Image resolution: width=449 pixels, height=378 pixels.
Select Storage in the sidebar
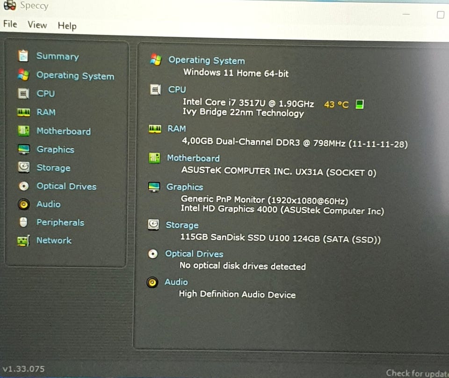[53, 168]
